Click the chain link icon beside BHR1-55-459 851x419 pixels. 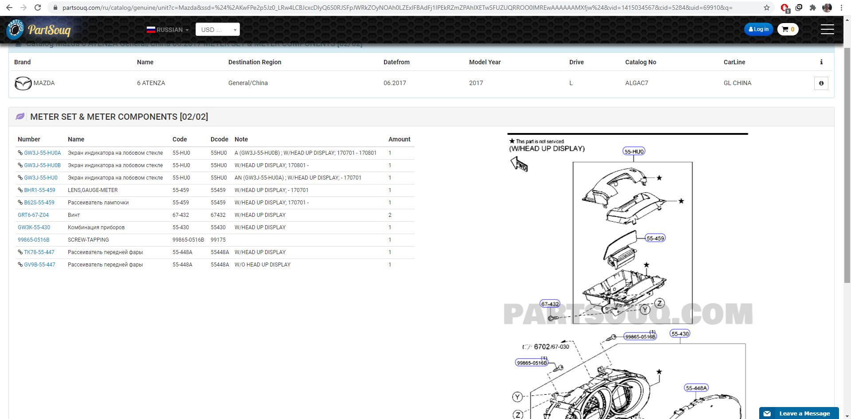[20, 190]
